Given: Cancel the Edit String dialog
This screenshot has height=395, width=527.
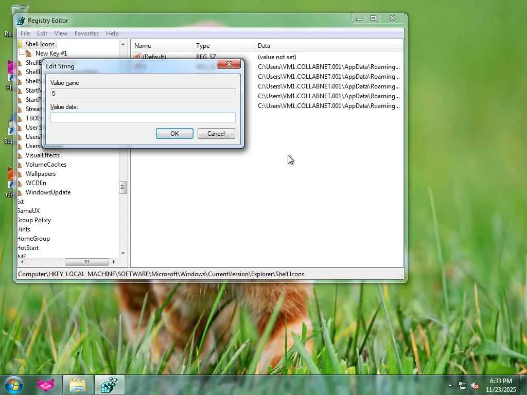Looking at the screenshot, I should 216,133.
